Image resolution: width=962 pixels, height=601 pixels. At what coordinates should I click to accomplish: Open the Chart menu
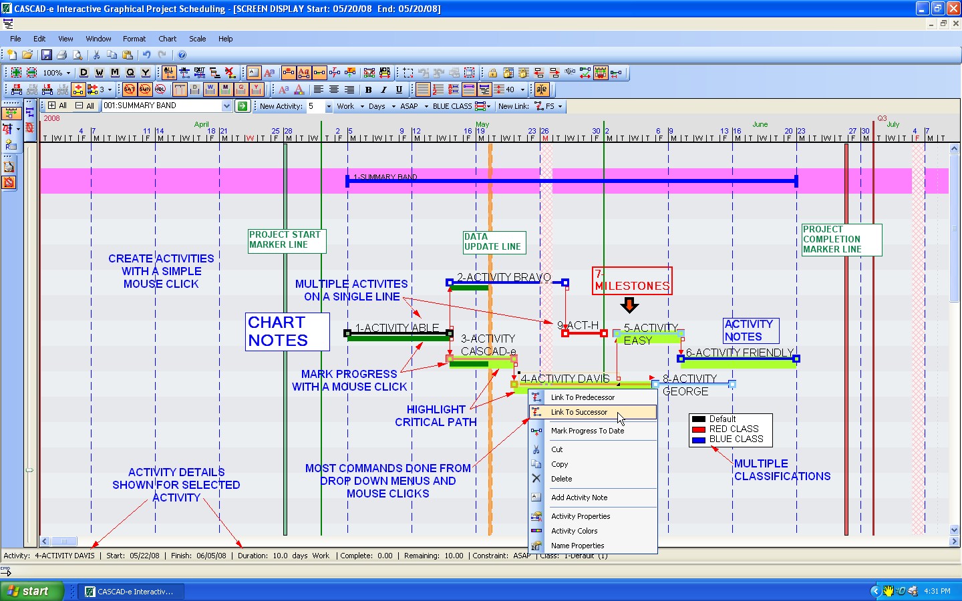(x=167, y=39)
